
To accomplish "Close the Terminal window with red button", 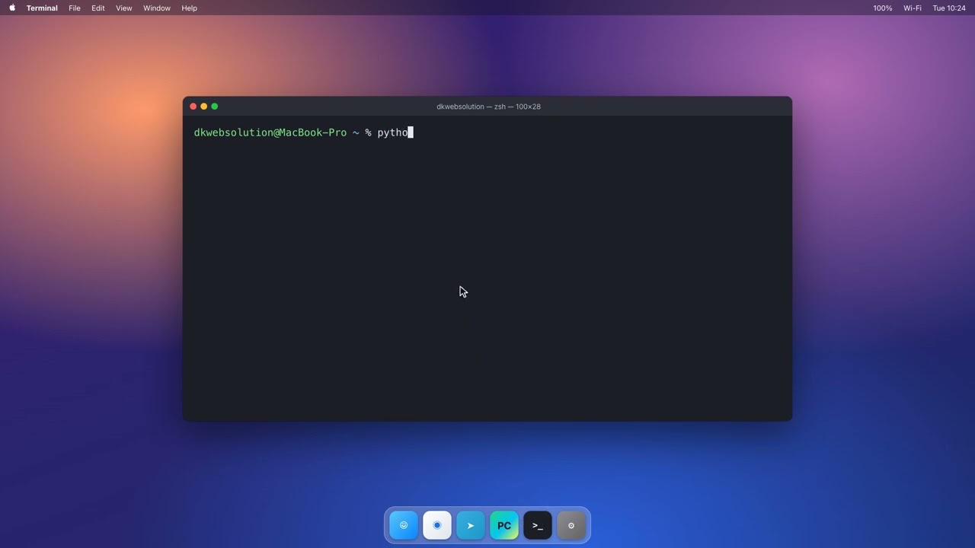I will pyautogui.click(x=193, y=107).
